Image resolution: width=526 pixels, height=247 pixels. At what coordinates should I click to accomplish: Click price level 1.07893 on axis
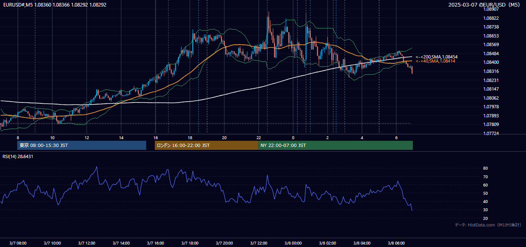(491, 116)
